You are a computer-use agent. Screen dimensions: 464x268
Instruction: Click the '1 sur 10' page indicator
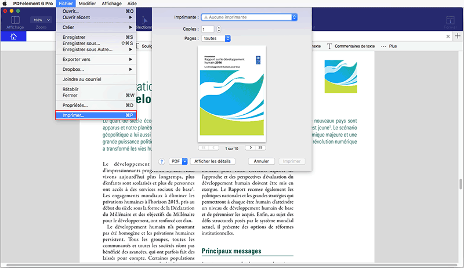pyautogui.click(x=231, y=149)
